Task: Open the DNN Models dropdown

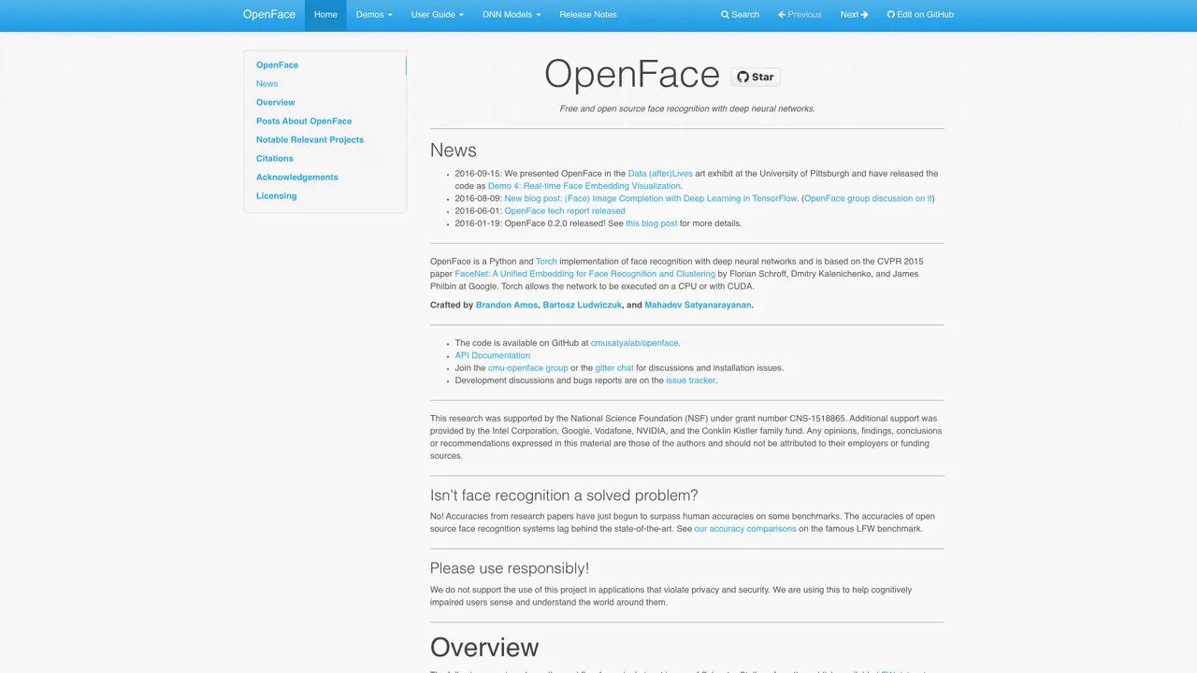Action: [x=512, y=15]
